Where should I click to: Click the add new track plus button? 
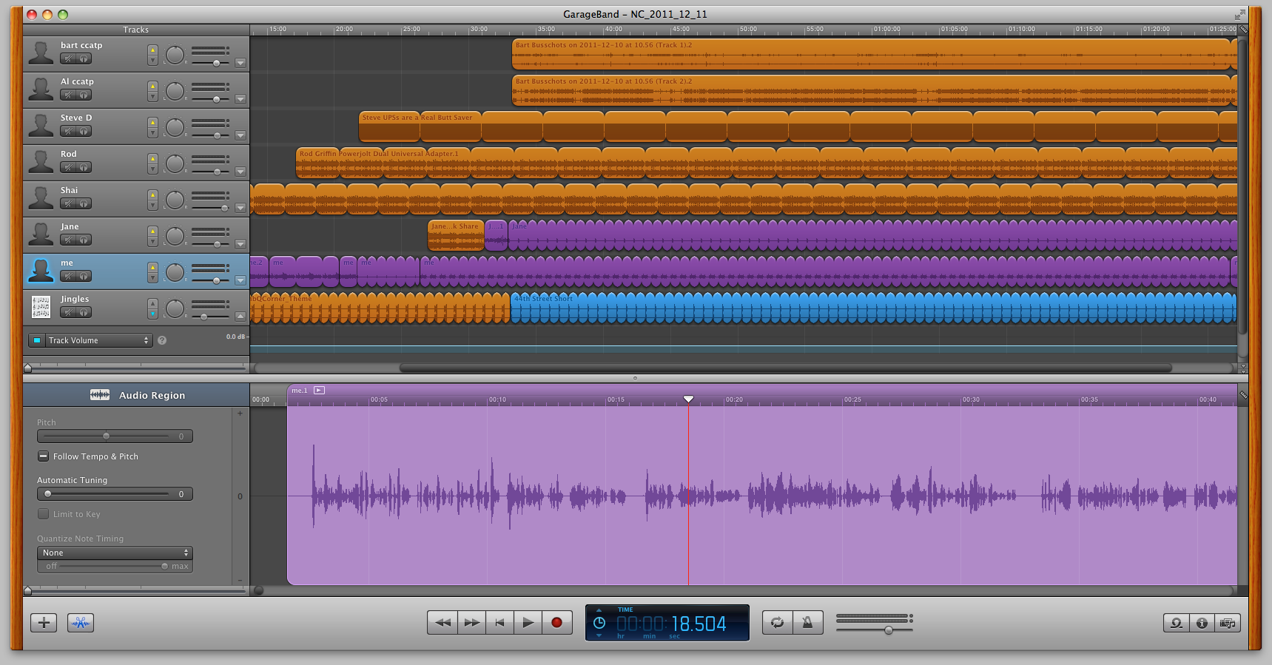tap(44, 623)
